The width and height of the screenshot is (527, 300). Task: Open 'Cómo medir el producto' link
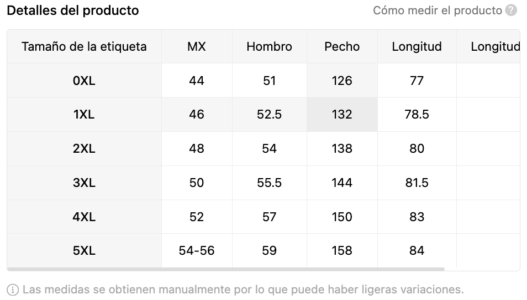tap(438, 10)
